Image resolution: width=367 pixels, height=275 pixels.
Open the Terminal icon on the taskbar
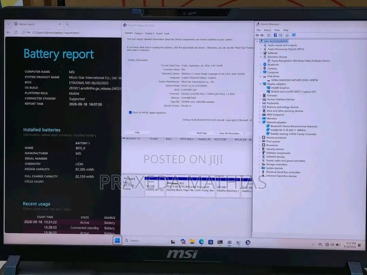(220, 242)
